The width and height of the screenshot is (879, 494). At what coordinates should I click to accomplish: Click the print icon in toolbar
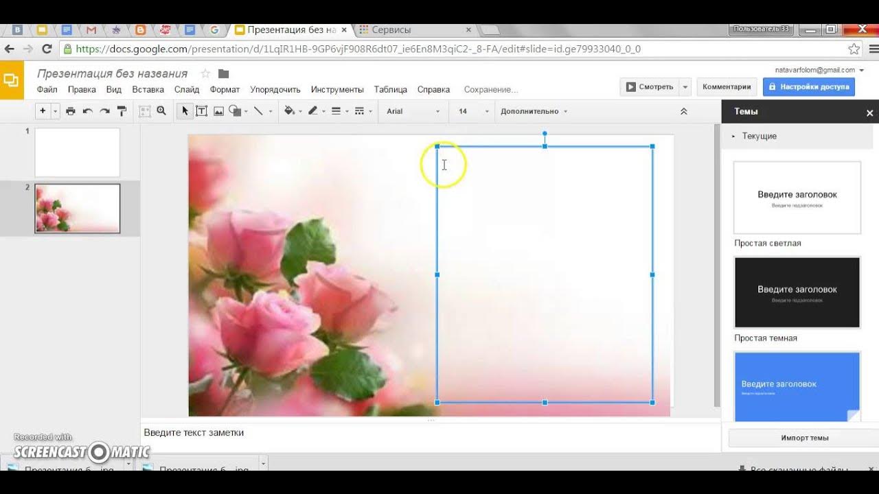click(70, 111)
